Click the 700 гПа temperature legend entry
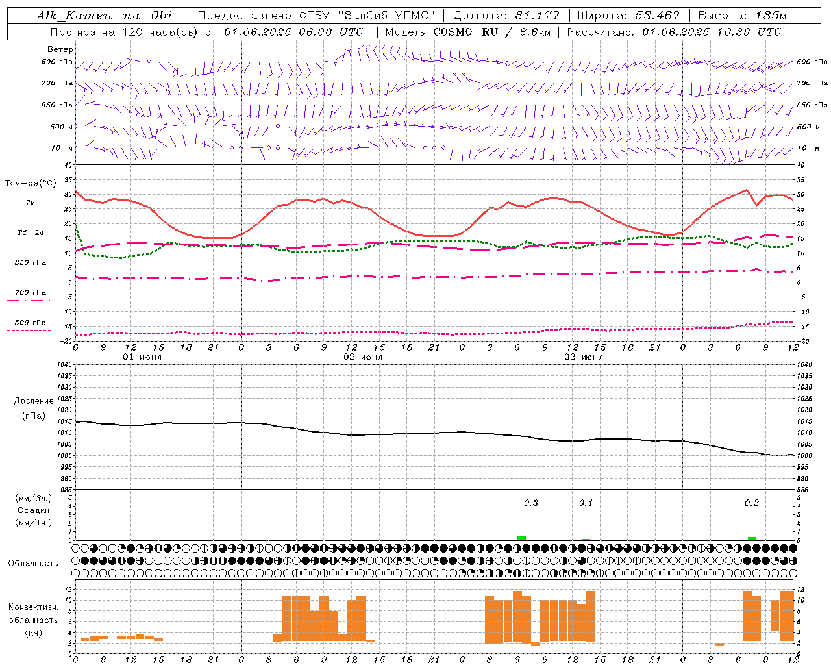 coord(31,293)
